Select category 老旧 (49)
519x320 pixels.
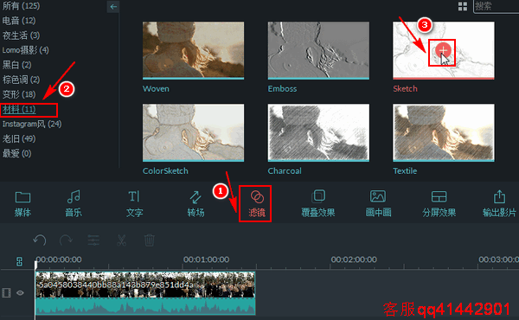pyautogui.click(x=19, y=138)
